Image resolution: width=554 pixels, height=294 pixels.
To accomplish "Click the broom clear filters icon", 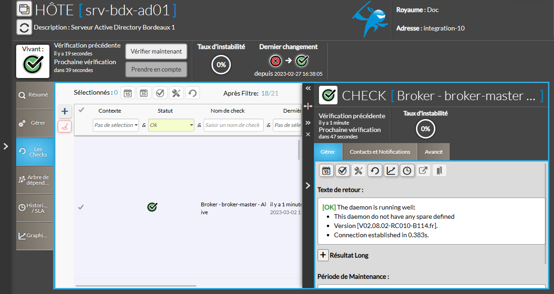I will tap(65, 126).
